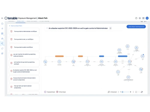Collapse the attack path title chevron

pyautogui.click(x=47, y=28)
